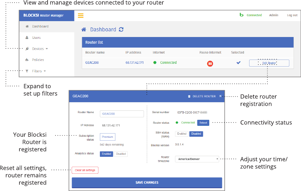Screen dimensions: 301x191
Task: Set SSH status to Enabled
Action: (x=182, y=134)
